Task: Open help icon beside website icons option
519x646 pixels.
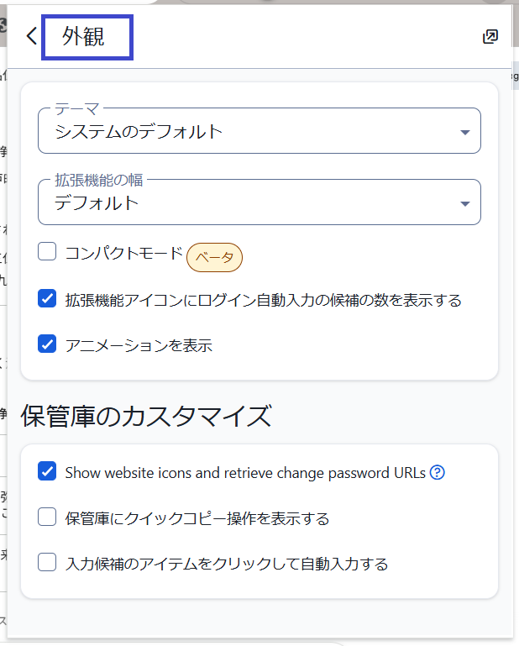Action: point(437,472)
